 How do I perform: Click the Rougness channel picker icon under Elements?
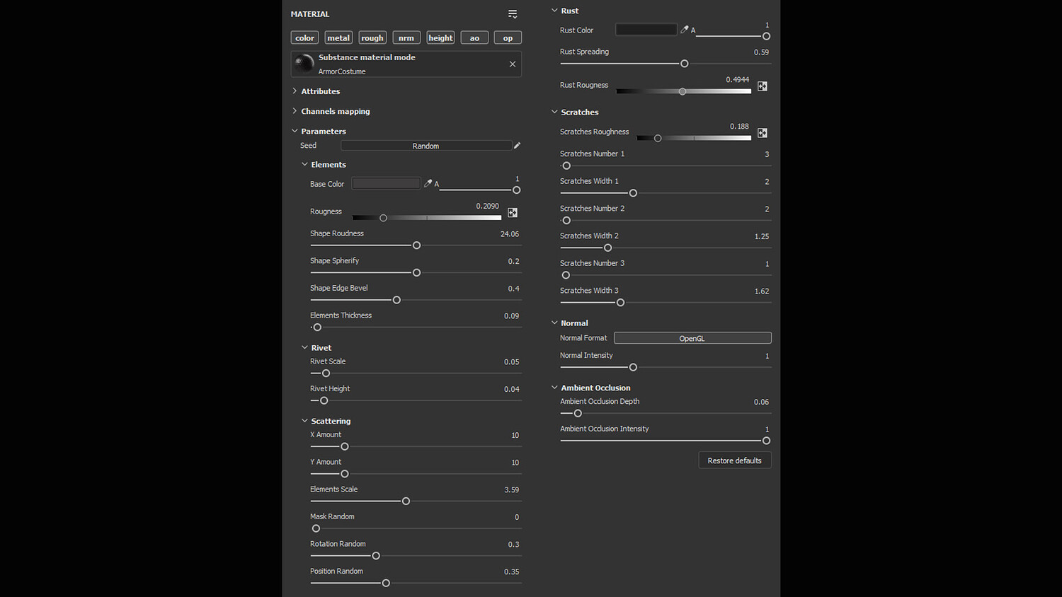(513, 212)
